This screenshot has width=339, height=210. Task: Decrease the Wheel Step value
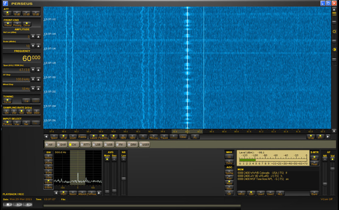(33, 89)
